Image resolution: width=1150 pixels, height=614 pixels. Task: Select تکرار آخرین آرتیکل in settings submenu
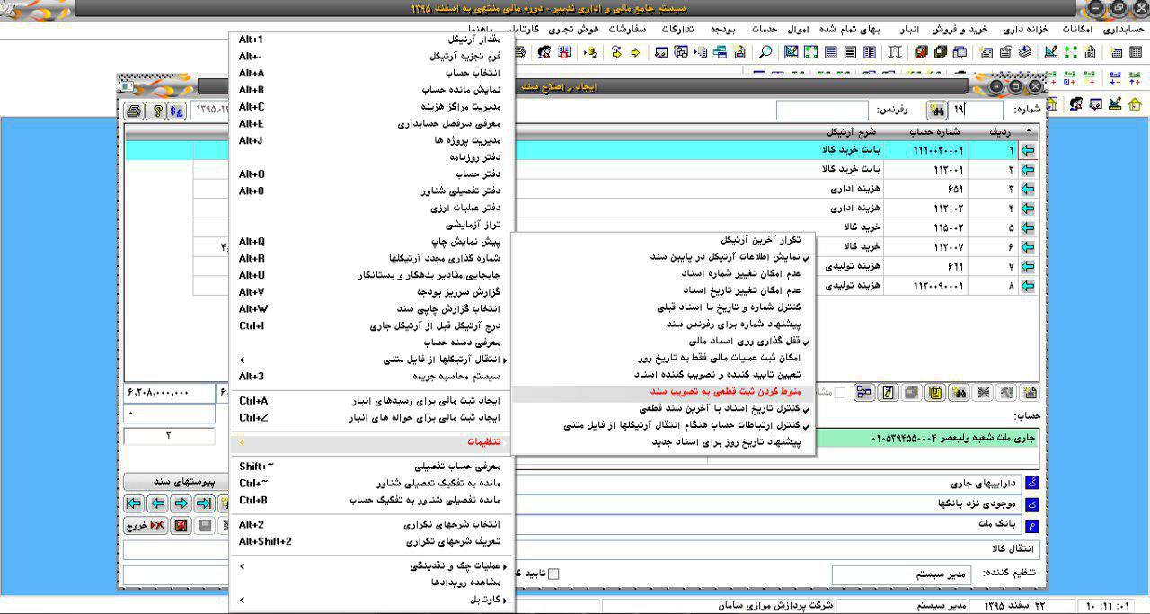(x=663, y=240)
